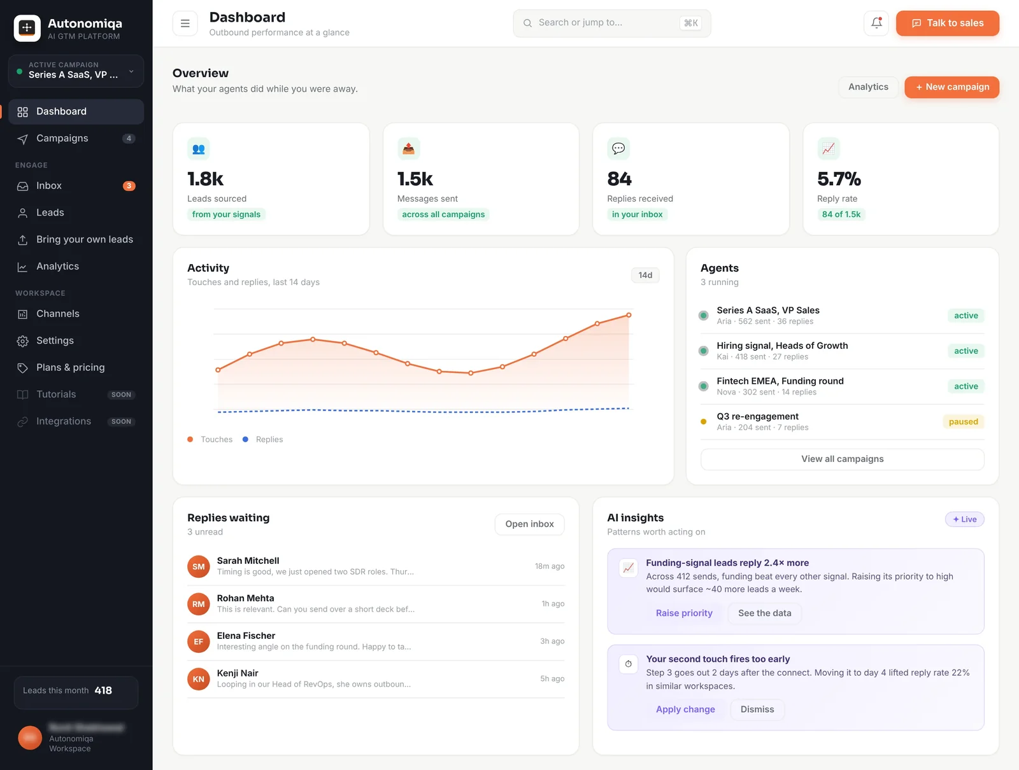Viewport: 1019px width, 770px height.
Task: Click the last data point on Touches line
Action: (x=629, y=315)
